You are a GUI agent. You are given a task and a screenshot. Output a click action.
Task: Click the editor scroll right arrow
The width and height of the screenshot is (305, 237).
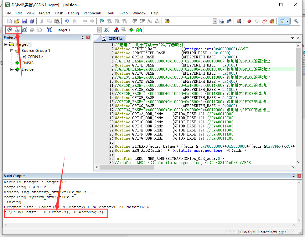click(293, 167)
